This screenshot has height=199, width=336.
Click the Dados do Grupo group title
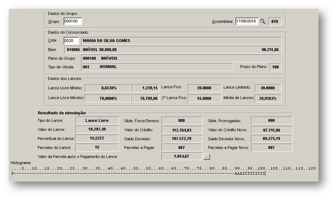point(63,13)
